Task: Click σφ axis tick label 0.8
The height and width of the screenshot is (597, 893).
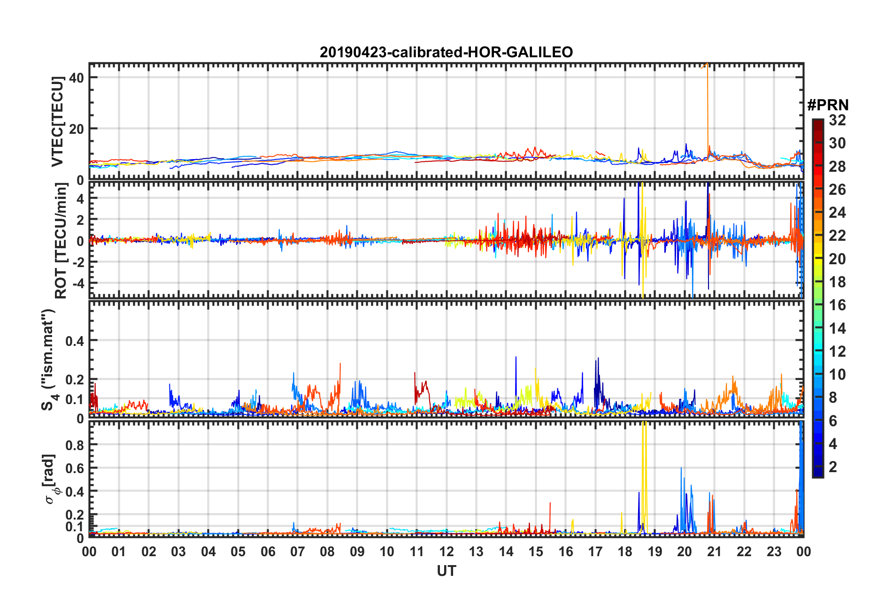Action: (x=75, y=445)
